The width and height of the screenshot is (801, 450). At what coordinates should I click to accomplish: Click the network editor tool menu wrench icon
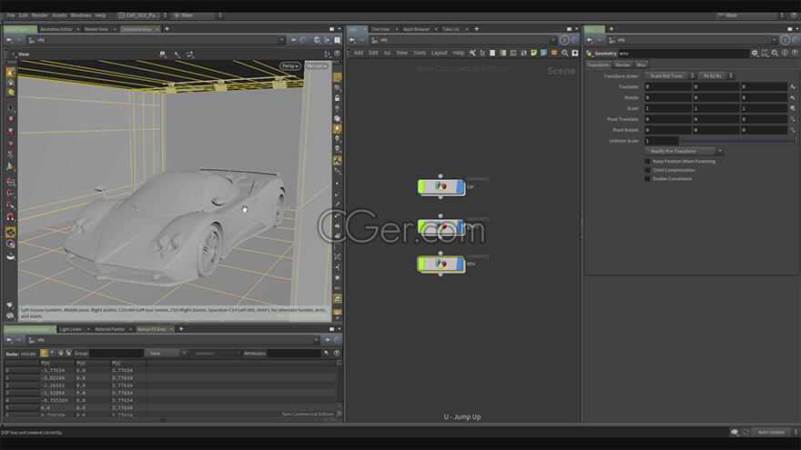click(x=472, y=53)
